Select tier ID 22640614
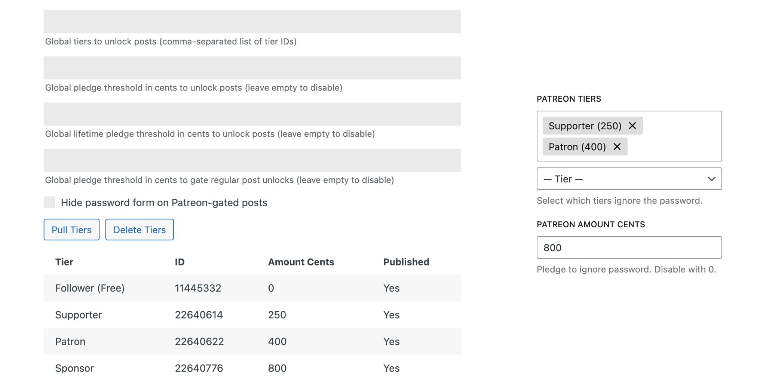Image resolution: width=757 pixels, height=382 pixels. (x=199, y=315)
